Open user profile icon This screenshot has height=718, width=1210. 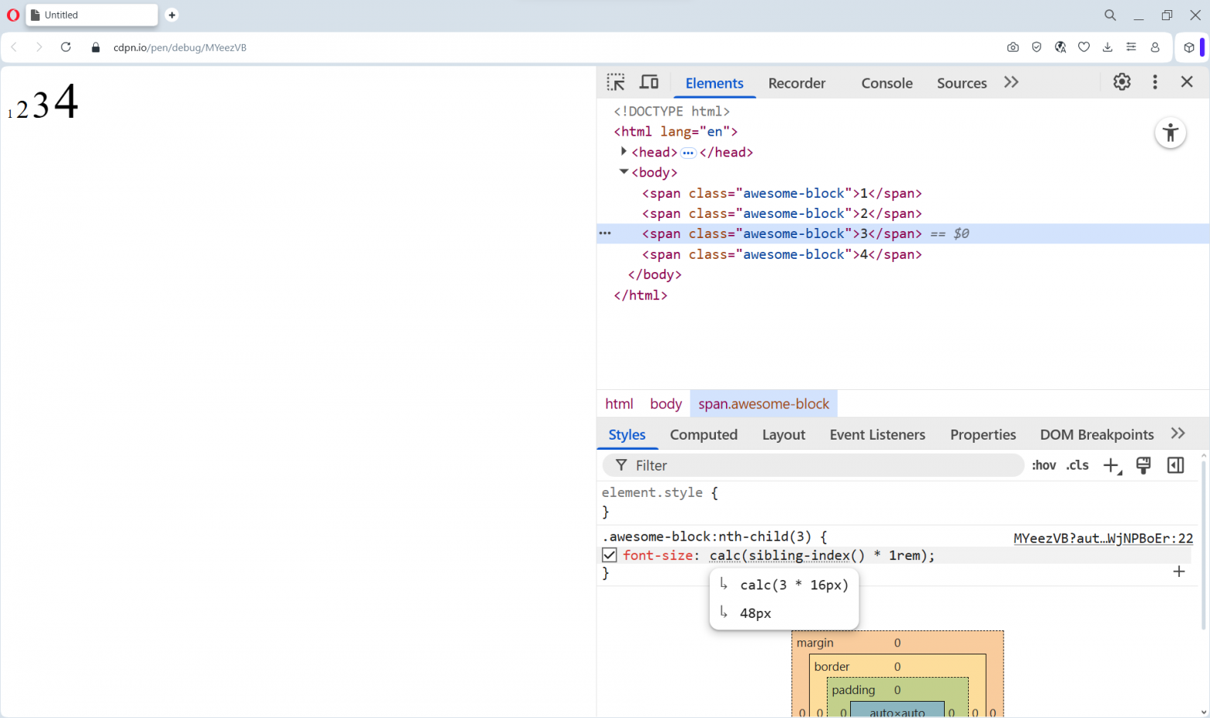(x=1155, y=47)
